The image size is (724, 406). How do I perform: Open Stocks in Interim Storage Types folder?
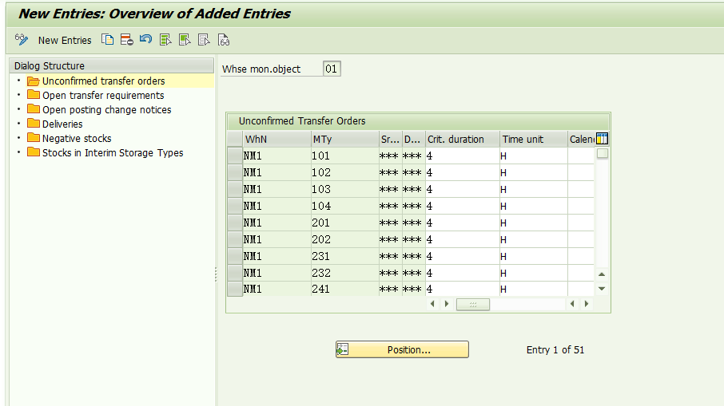[x=112, y=153]
